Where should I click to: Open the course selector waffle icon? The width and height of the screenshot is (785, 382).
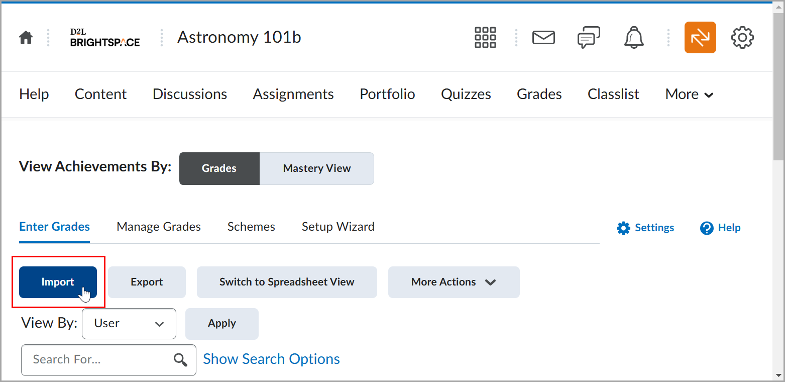(485, 38)
